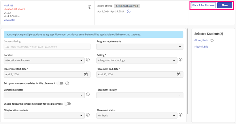
Task: Expand the Placement status On Track dropdown
Action: [137, 116]
